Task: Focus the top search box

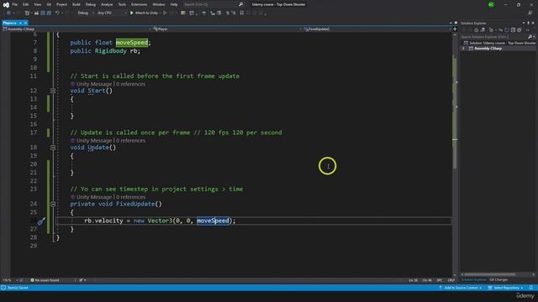Action: pos(213,4)
